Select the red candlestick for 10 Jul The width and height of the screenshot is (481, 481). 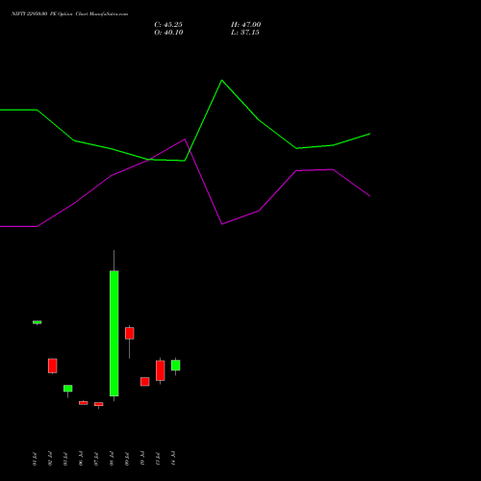point(145,382)
